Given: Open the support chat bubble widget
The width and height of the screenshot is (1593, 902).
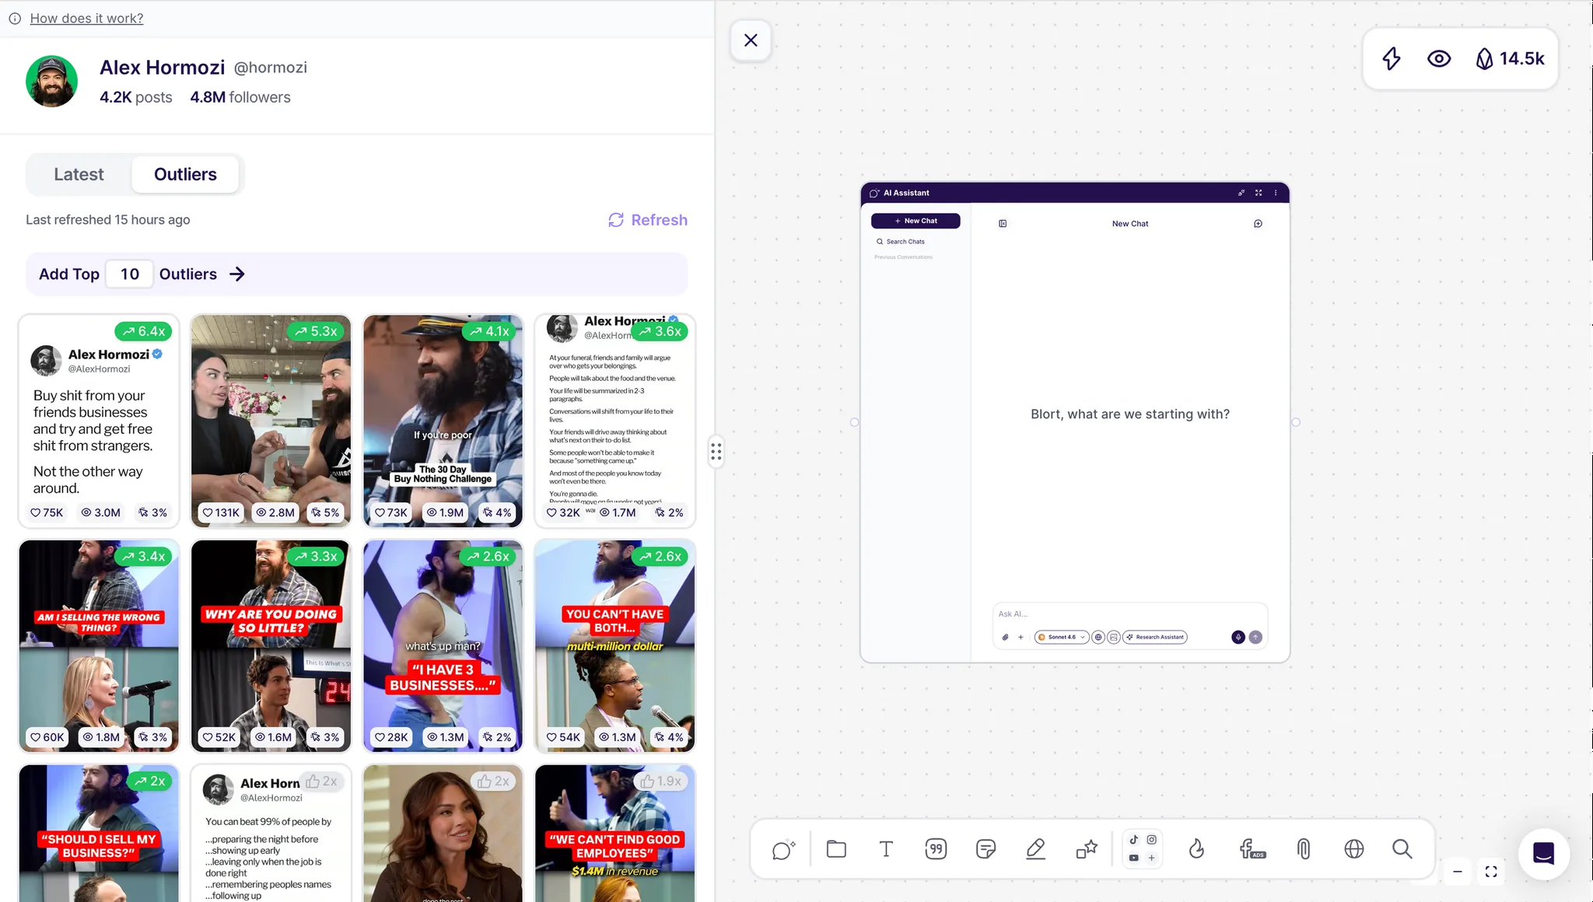Looking at the screenshot, I should (1544, 854).
